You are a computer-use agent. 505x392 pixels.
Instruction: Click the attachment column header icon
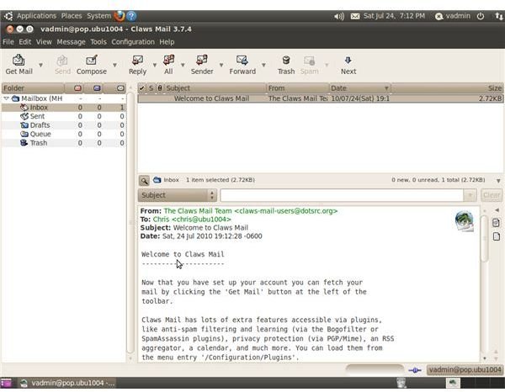(160, 88)
